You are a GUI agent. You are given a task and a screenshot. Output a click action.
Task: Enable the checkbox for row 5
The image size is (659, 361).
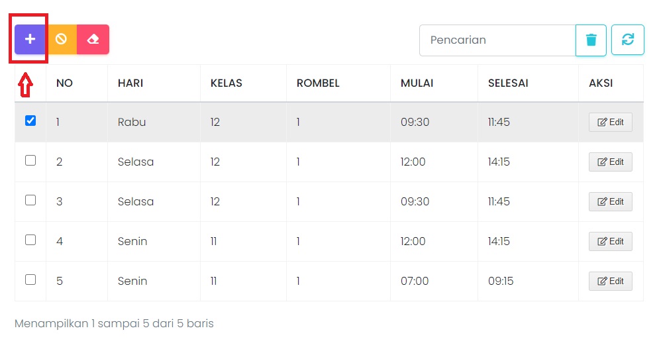coord(30,280)
